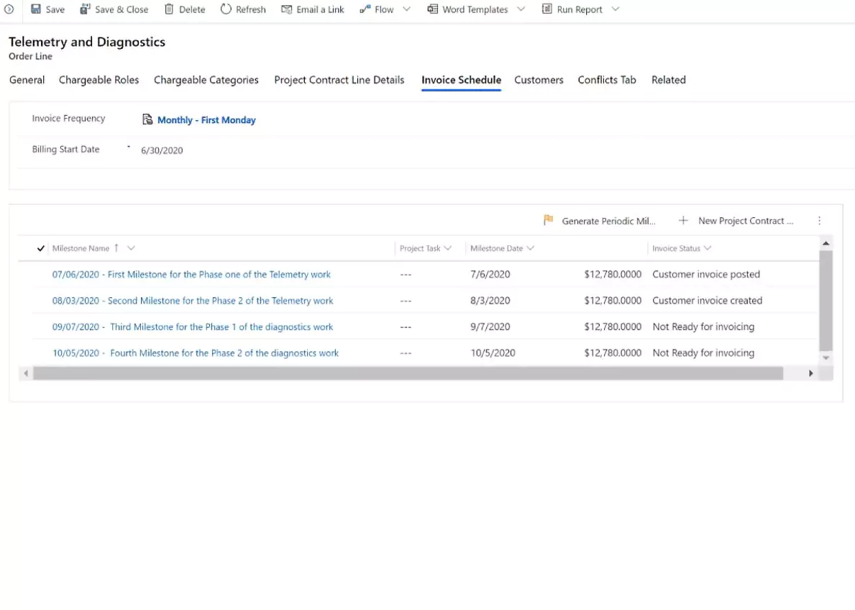
Task: Switch to the Project Contract Line Details tab
Action: coord(339,80)
